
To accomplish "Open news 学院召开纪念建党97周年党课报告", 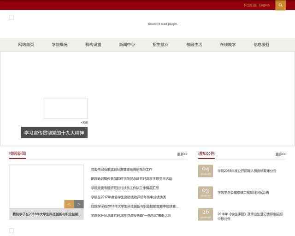I will tap(131, 215).
